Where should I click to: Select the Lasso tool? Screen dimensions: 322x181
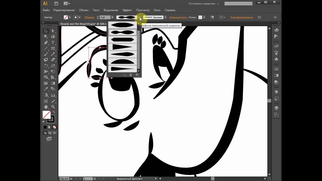(x=53, y=37)
